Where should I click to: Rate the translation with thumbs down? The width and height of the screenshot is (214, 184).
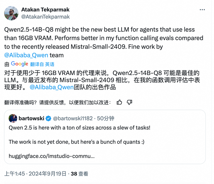click(x=129, y=102)
